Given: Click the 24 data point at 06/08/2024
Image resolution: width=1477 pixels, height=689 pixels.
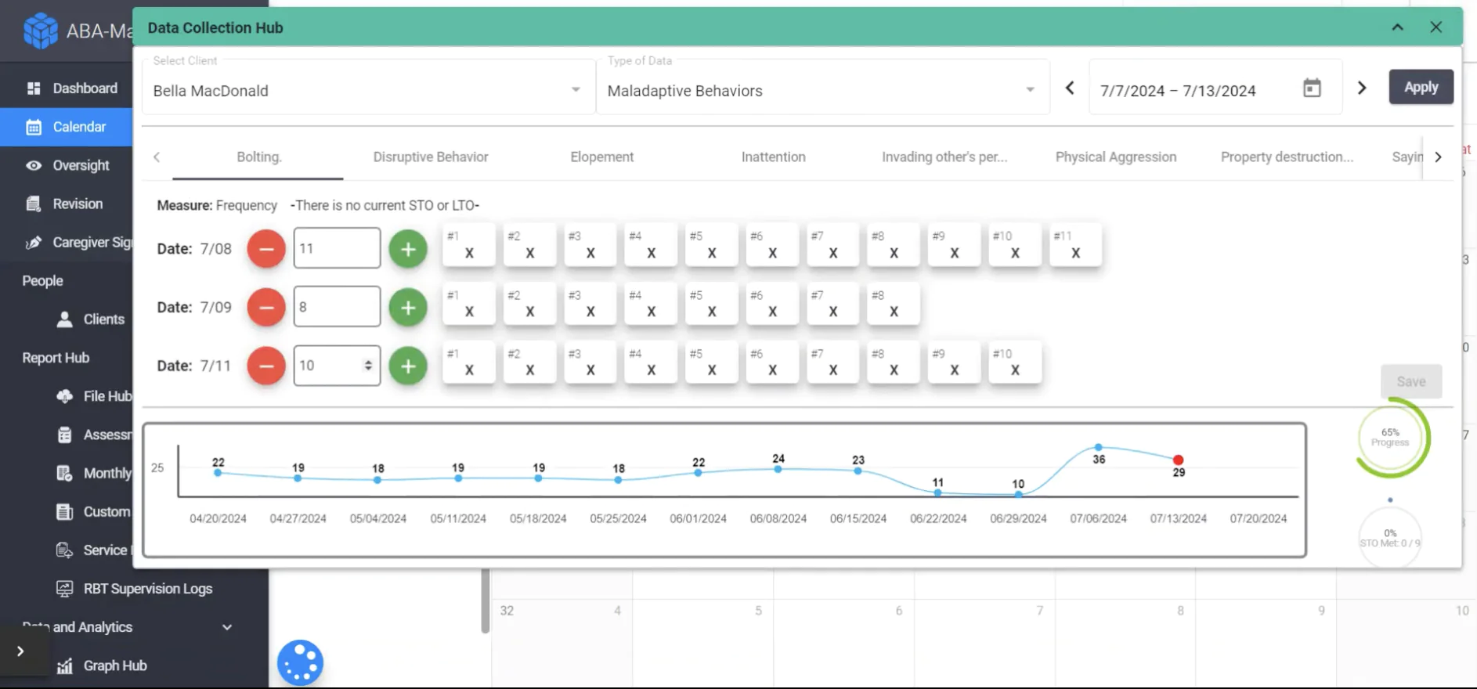Looking at the screenshot, I should click(x=778, y=469).
